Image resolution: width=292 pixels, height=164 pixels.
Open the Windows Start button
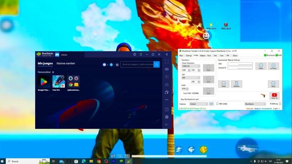pyautogui.click(x=2, y=161)
